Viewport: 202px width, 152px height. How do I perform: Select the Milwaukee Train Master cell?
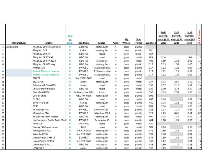pos(45,117)
